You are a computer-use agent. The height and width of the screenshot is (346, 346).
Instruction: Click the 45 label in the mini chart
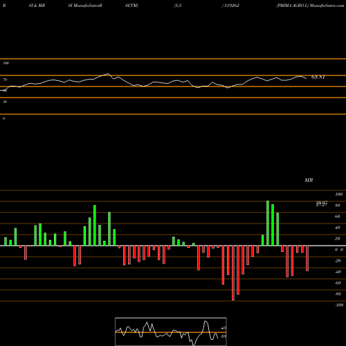click(224, 328)
